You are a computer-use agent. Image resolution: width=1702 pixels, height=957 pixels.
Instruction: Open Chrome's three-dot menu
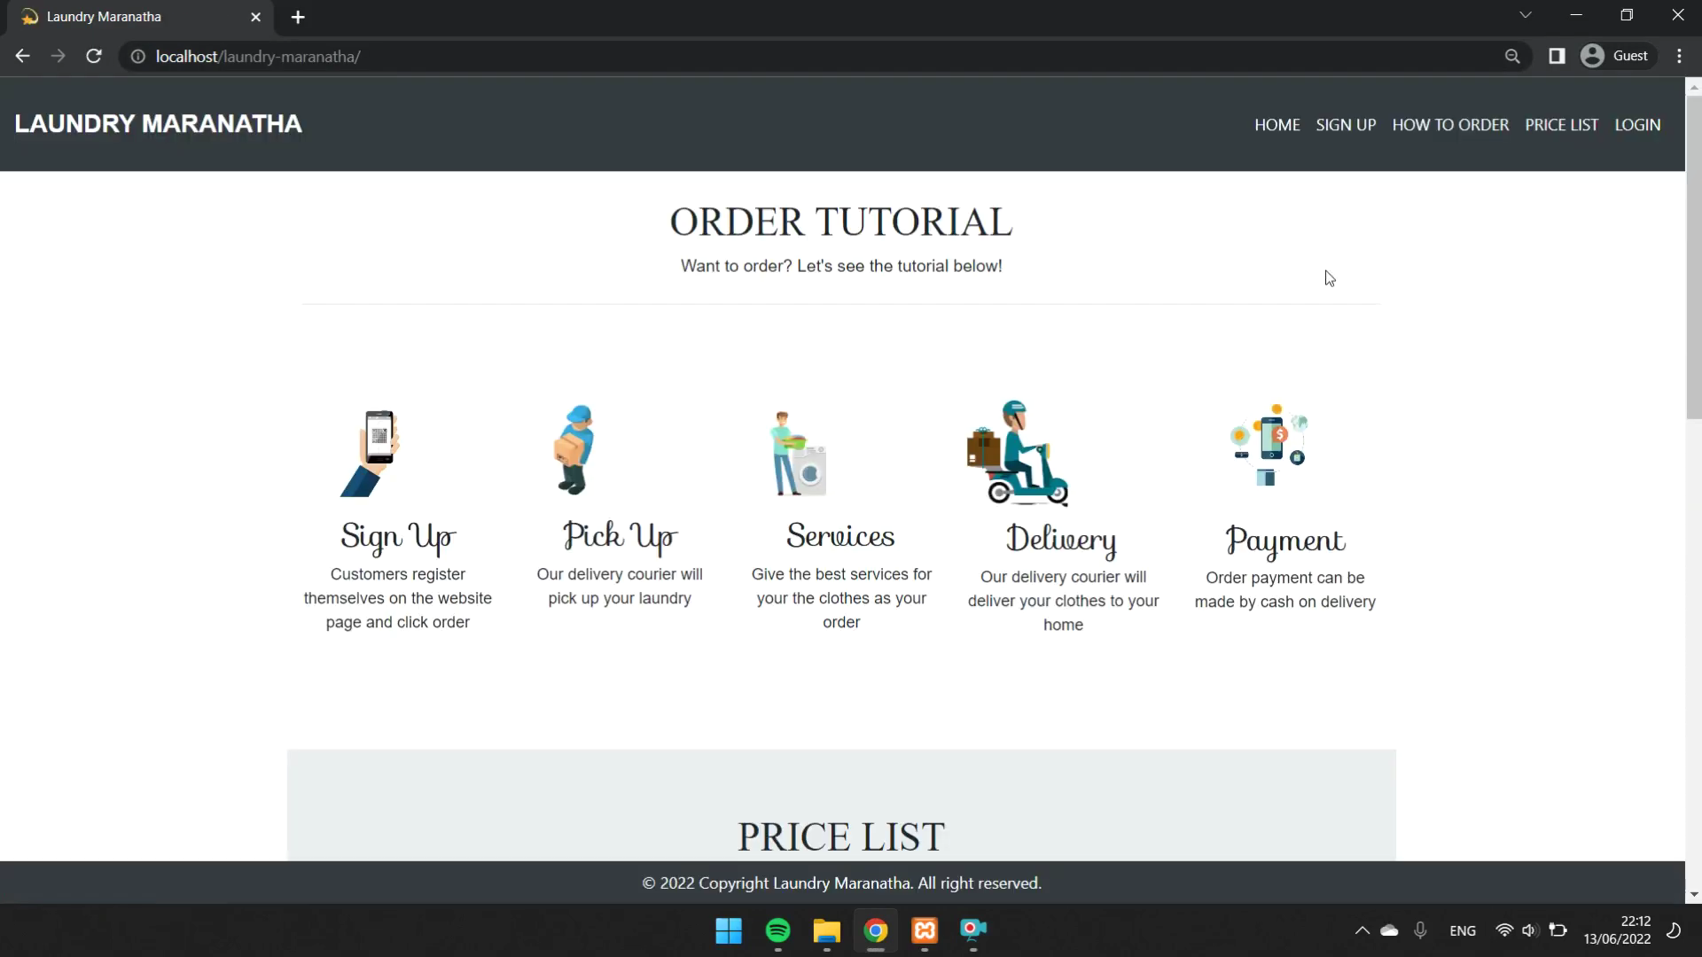tap(1679, 55)
